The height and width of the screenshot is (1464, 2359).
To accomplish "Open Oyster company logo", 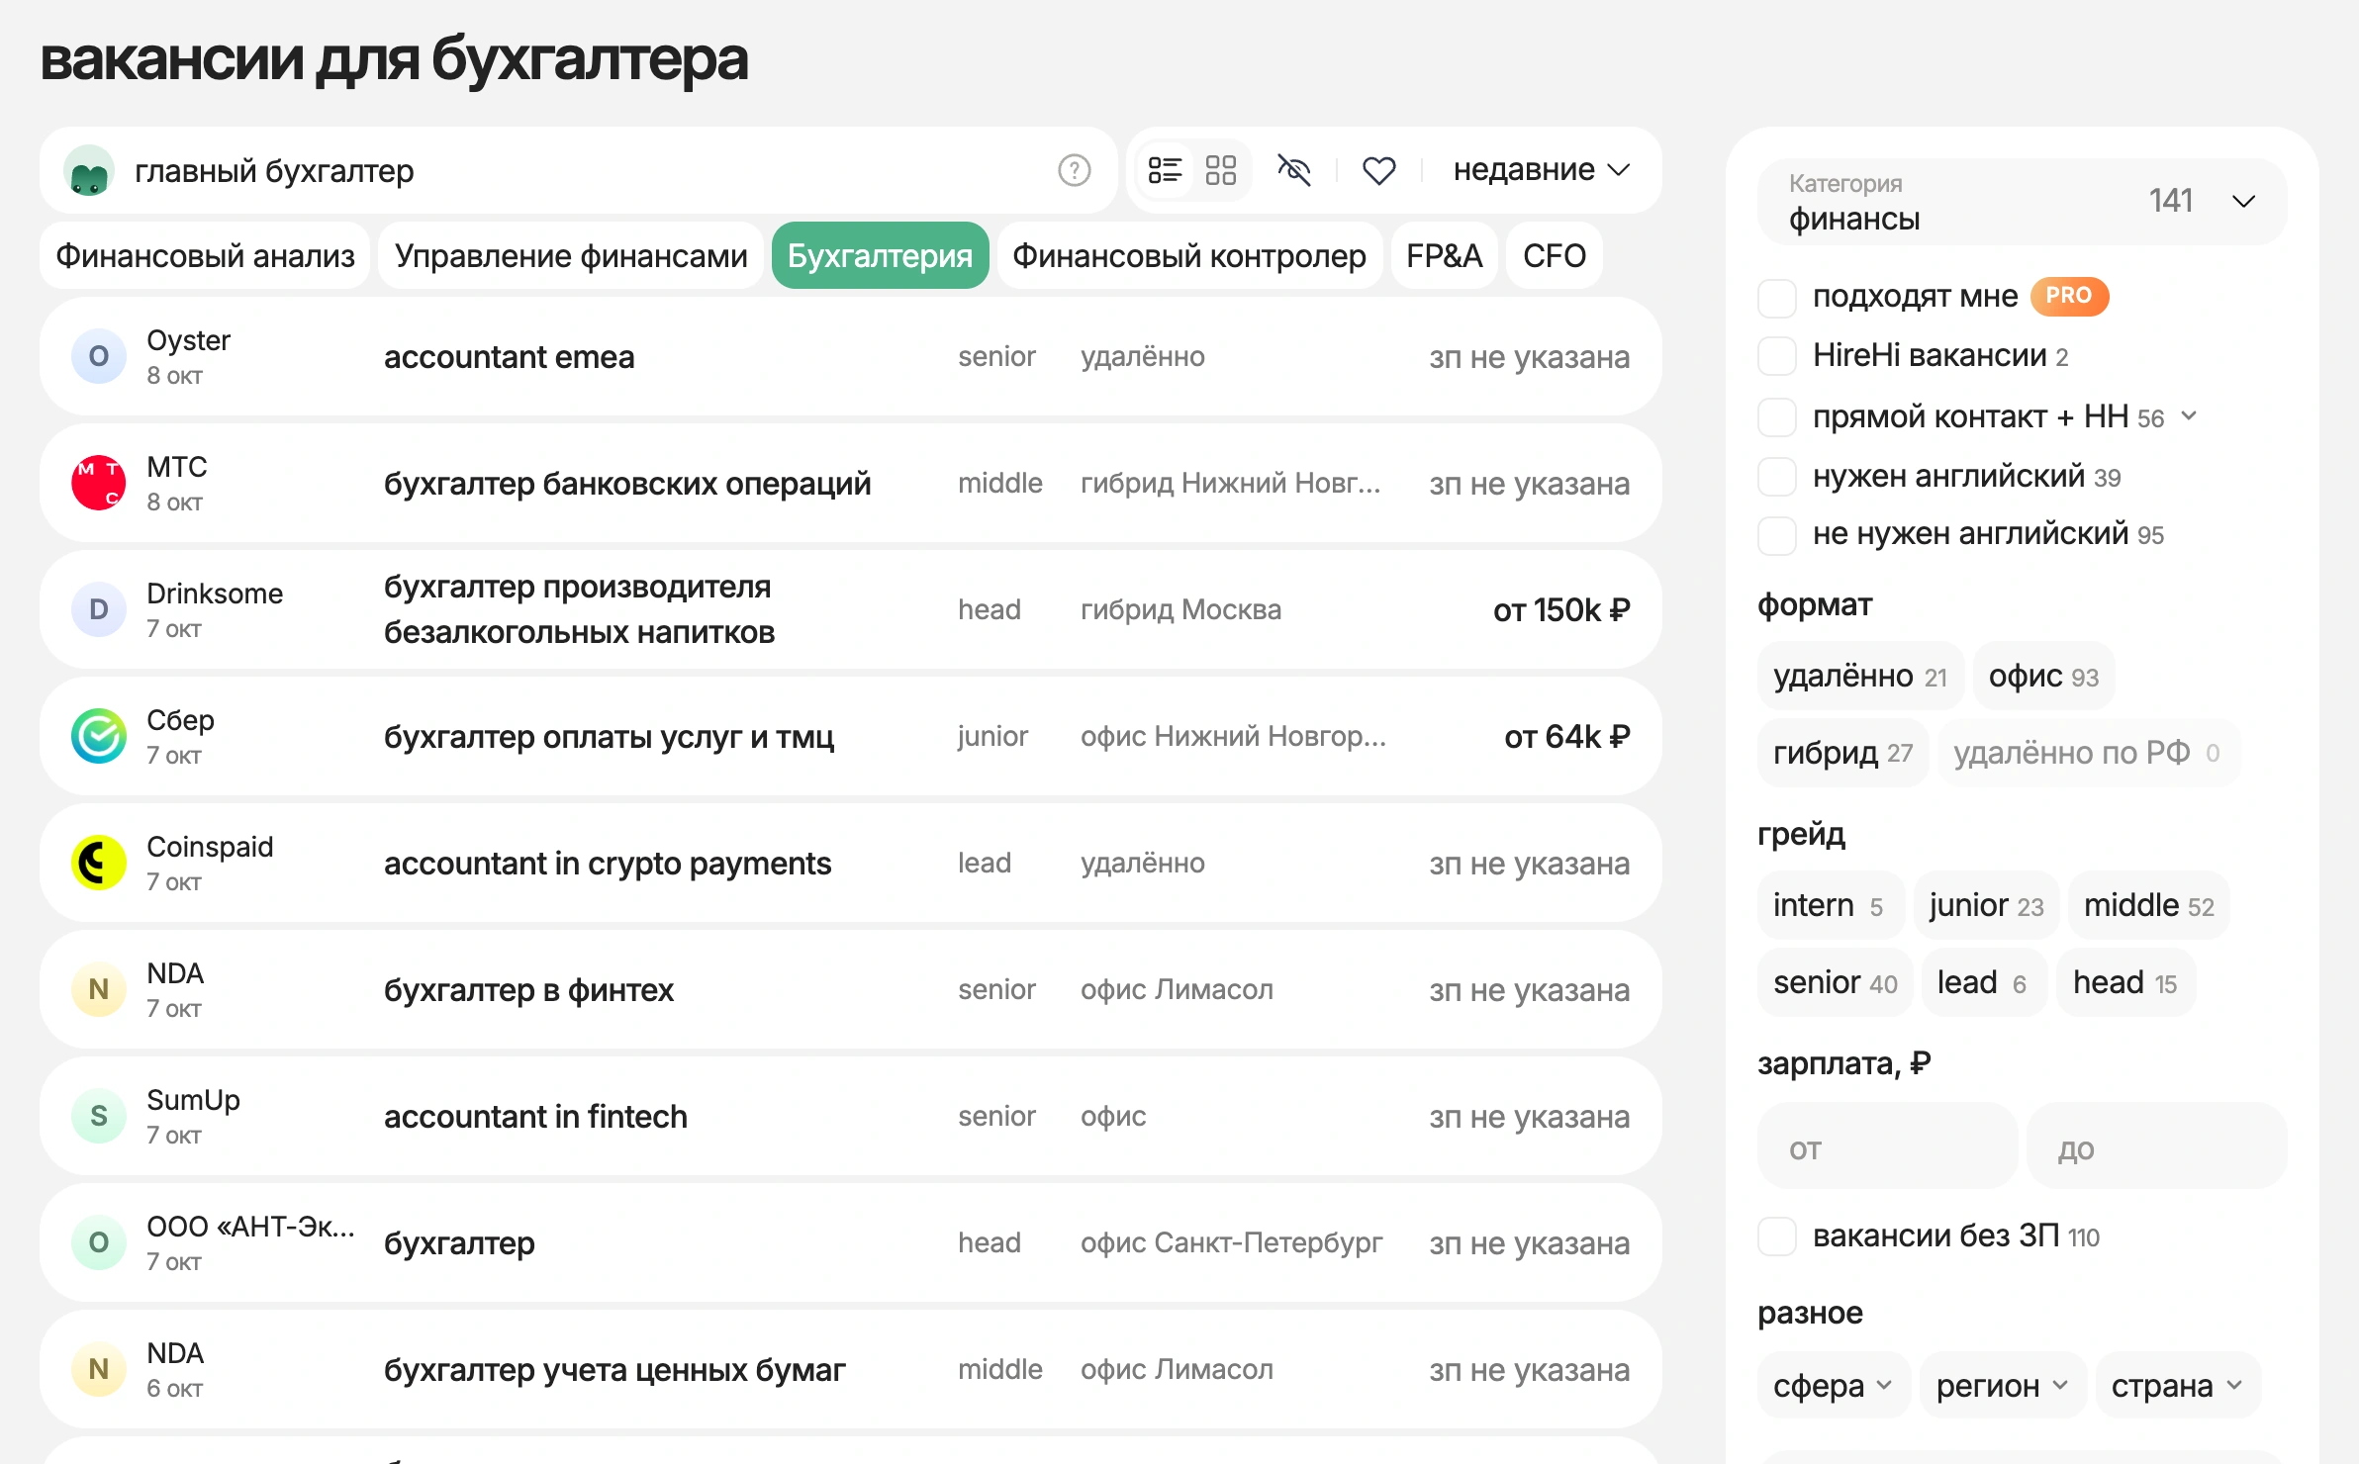I will pos(99,356).
